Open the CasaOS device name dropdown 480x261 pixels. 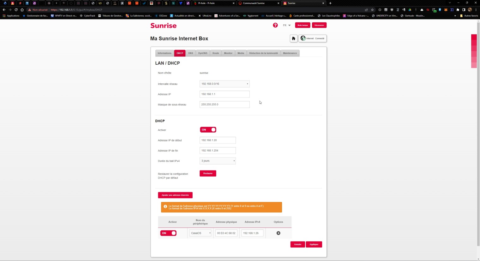pyautogui.click(x=201, y=233)
